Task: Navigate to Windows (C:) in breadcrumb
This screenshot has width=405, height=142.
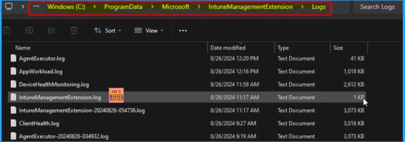Action: [x=66, y=7]
